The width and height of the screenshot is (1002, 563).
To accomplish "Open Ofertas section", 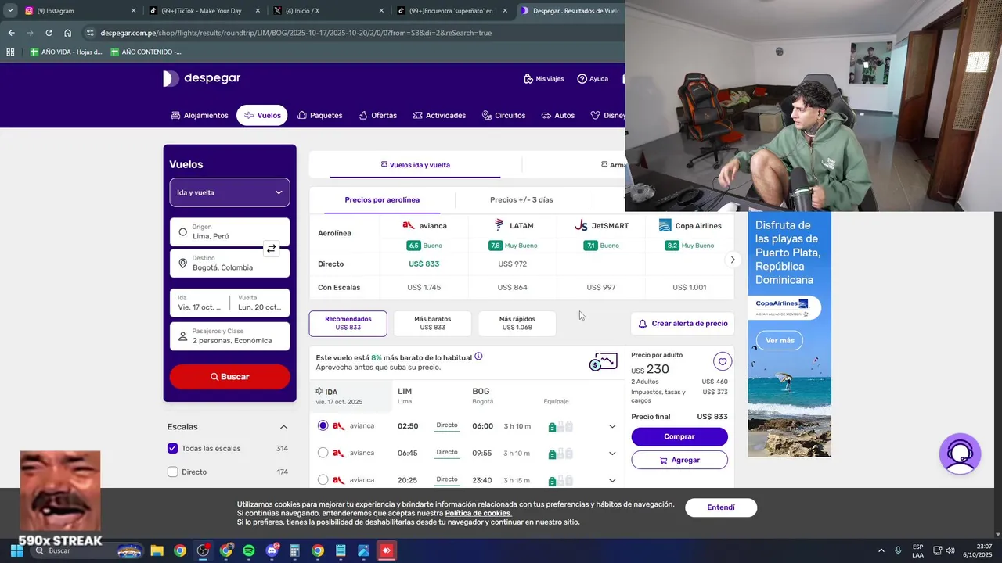I will click(x=377, y=115).
